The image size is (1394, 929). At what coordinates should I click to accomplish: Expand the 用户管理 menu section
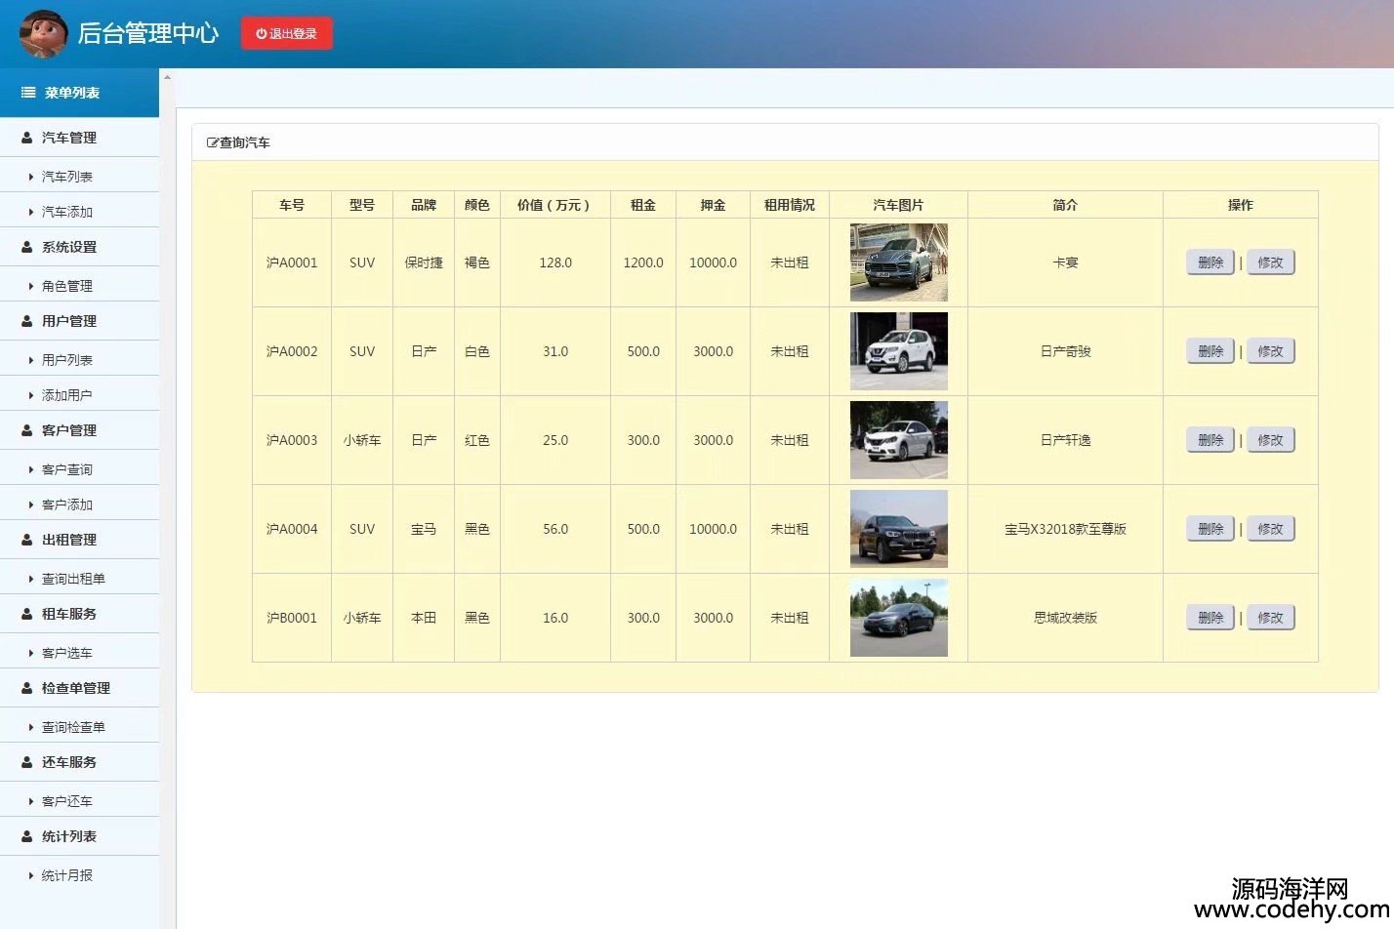click(79, 321)
